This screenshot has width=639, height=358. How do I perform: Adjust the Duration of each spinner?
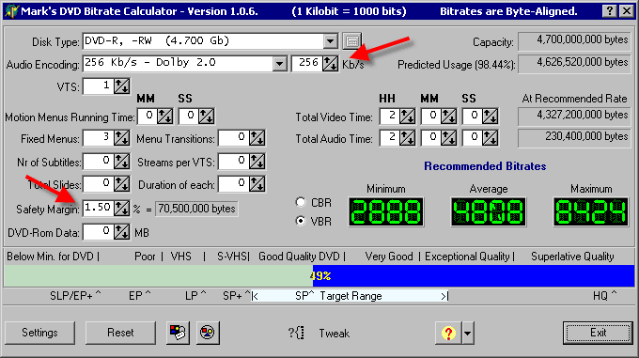click(257, 184)
